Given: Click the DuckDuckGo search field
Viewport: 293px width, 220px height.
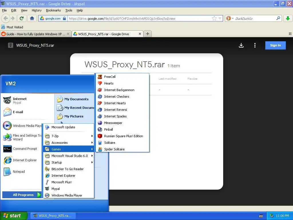Looking at the screenshot, I should 254,19.
